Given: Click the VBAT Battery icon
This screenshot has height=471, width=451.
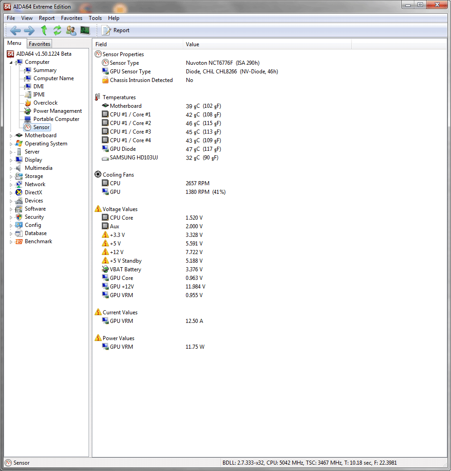Looking at the screenshot, I should (x=105, y=269).
